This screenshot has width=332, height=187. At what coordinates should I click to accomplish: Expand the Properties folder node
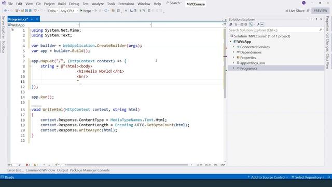tap(233, 58)
